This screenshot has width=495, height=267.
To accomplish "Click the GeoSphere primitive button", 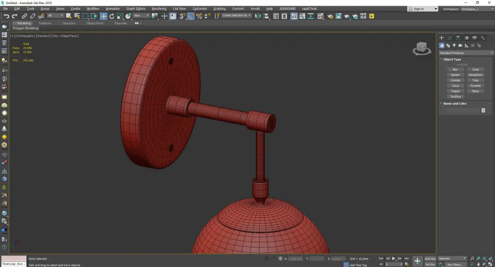I will (x=476, y=75).
